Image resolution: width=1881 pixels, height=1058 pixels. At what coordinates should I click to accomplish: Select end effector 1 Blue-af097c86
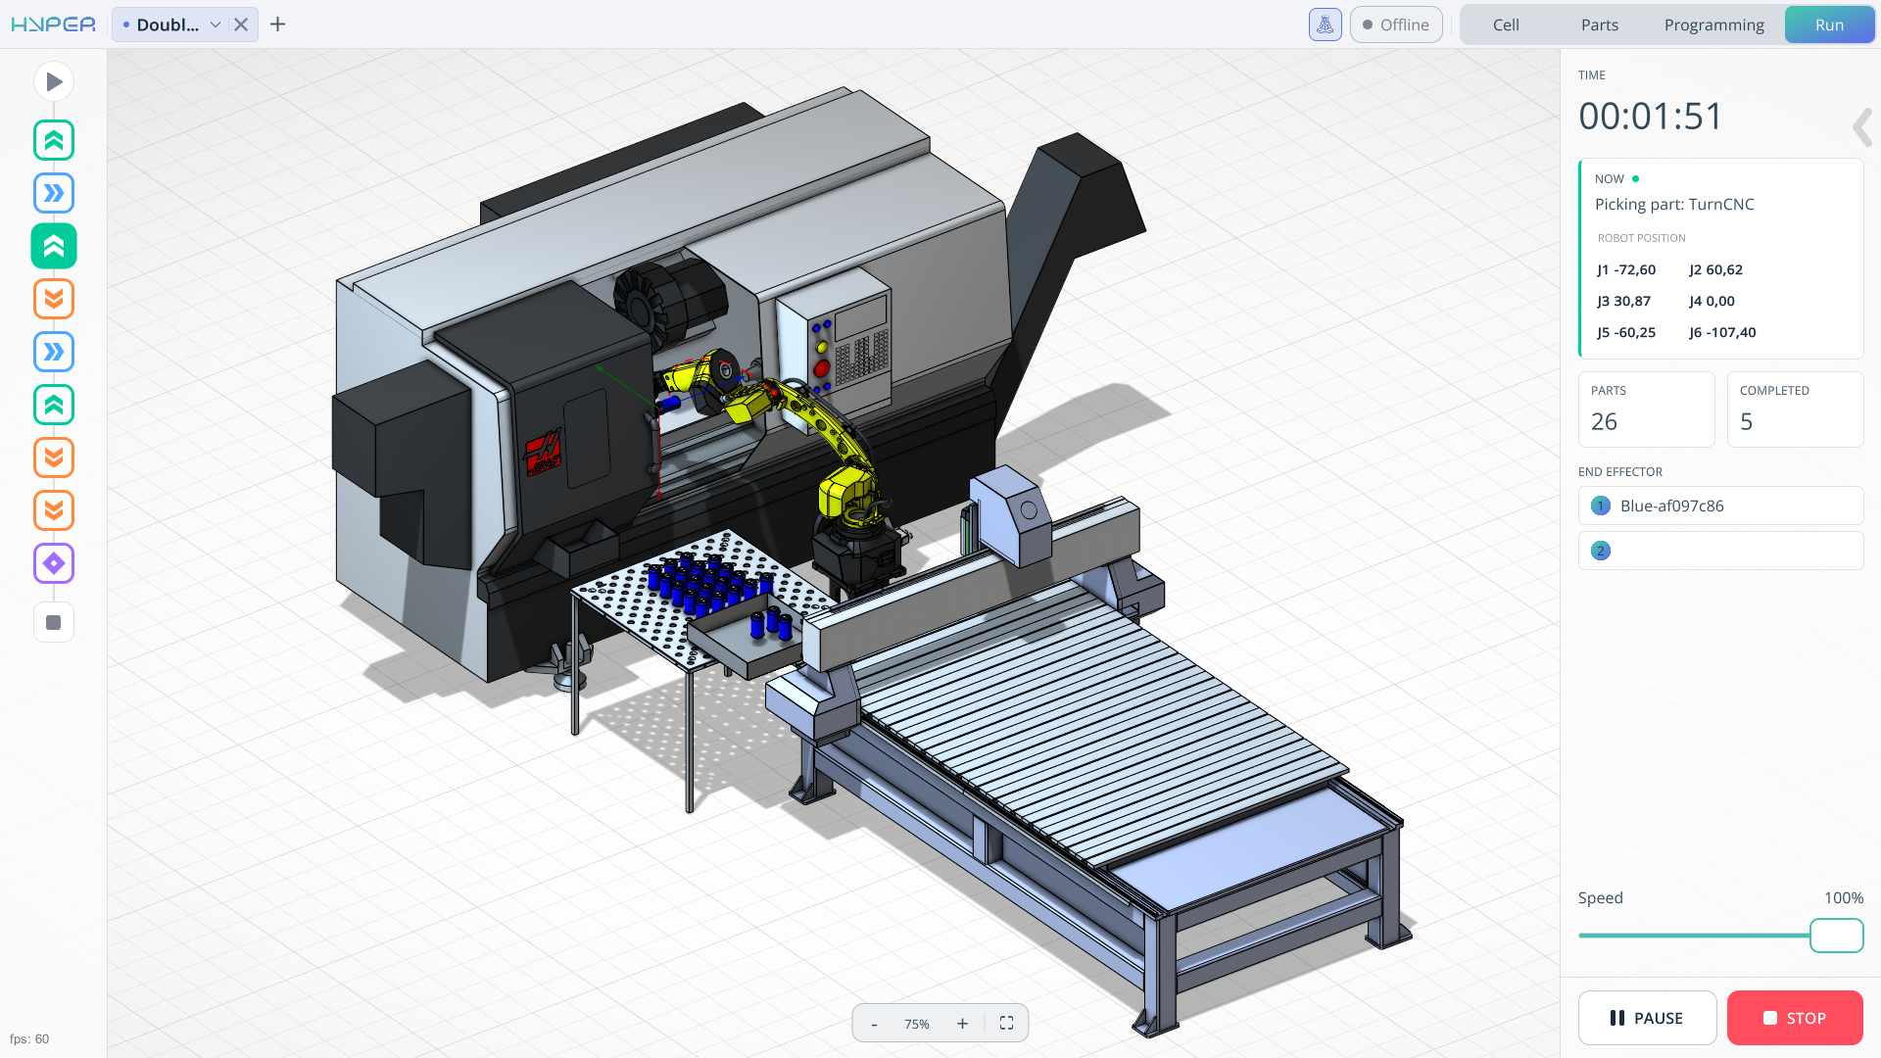tap(1720, 505)
